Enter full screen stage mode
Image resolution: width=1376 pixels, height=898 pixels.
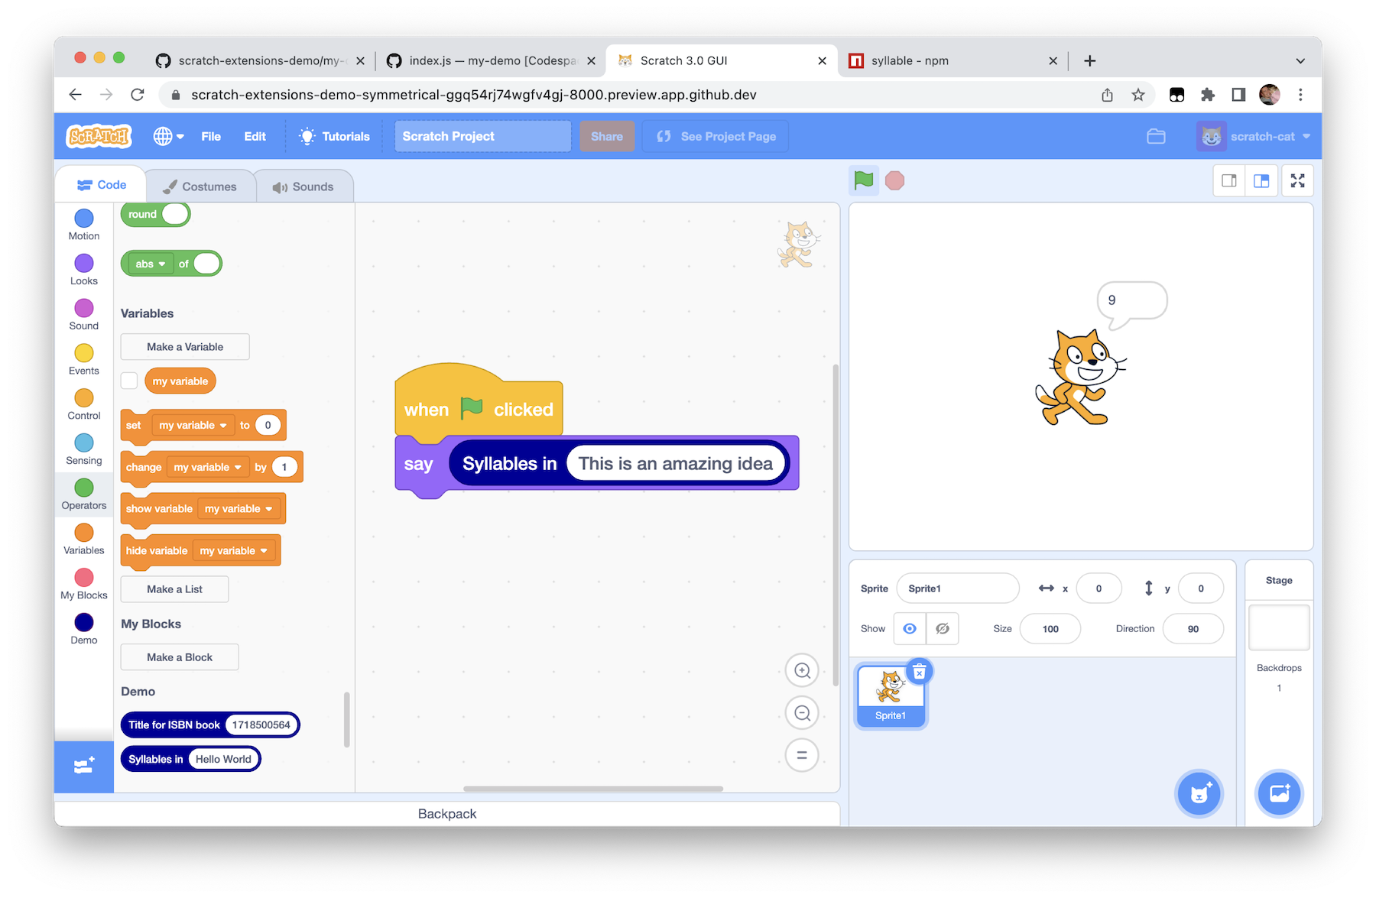pos(1297,180)
